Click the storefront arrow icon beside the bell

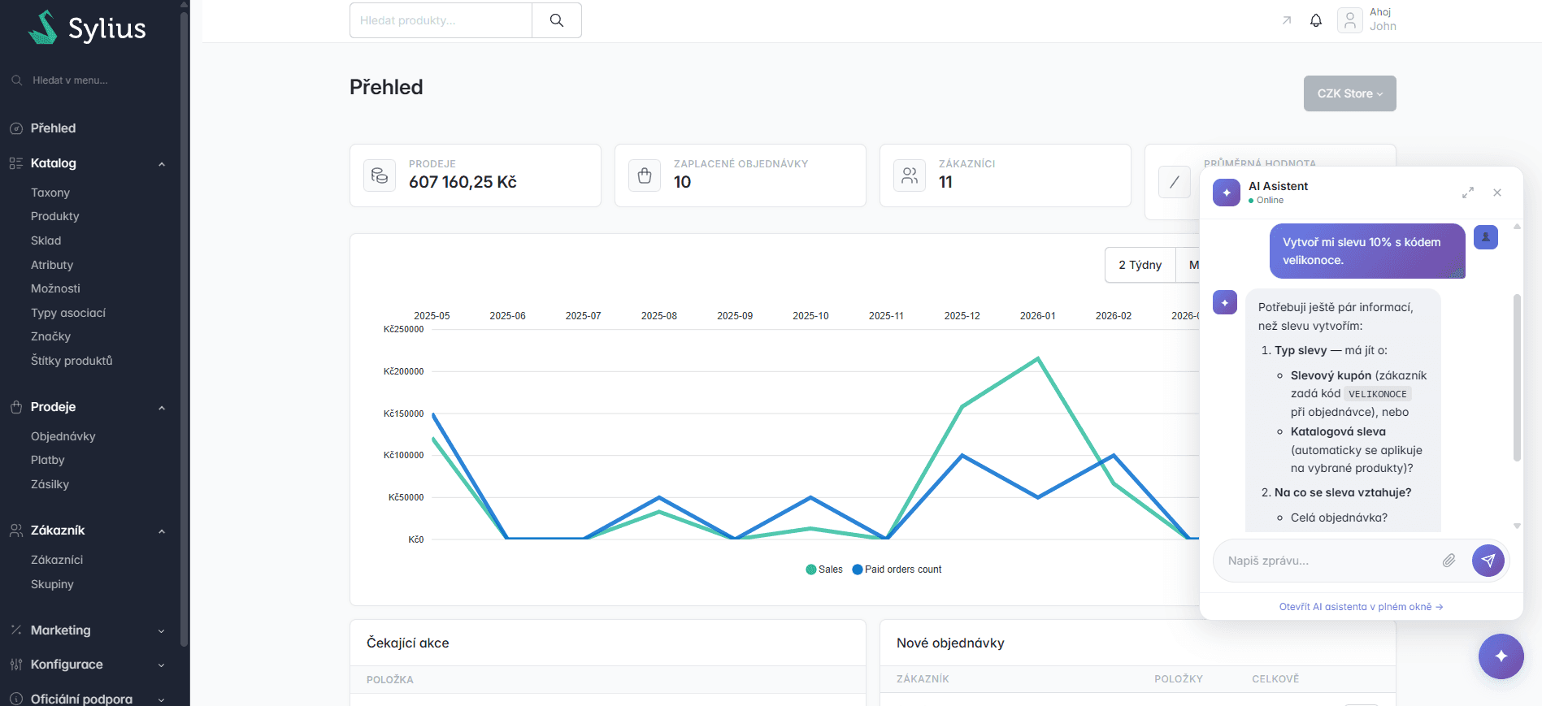pyautogui.click(x=1287, y=20)
